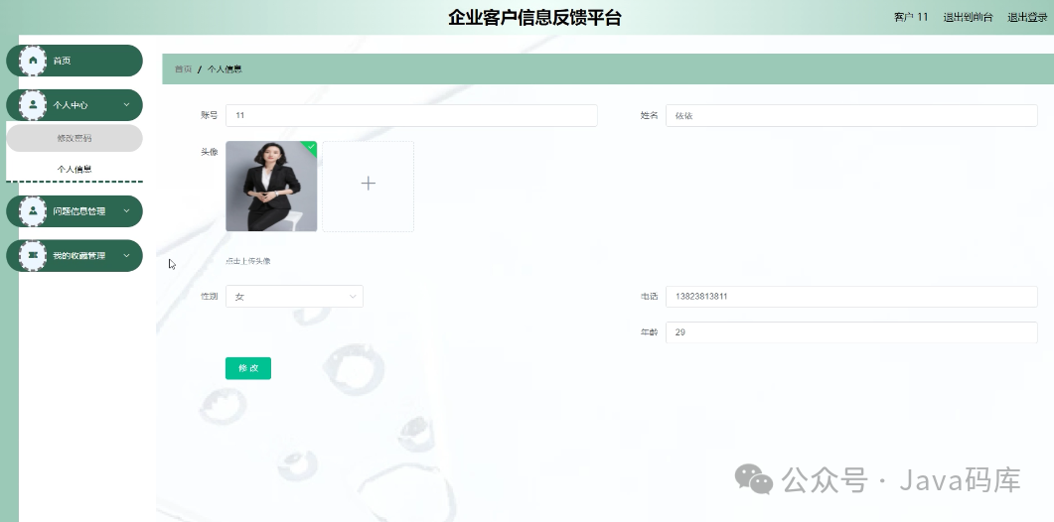
Task: Click the 姓名 input field
Action: coord(851,115)
